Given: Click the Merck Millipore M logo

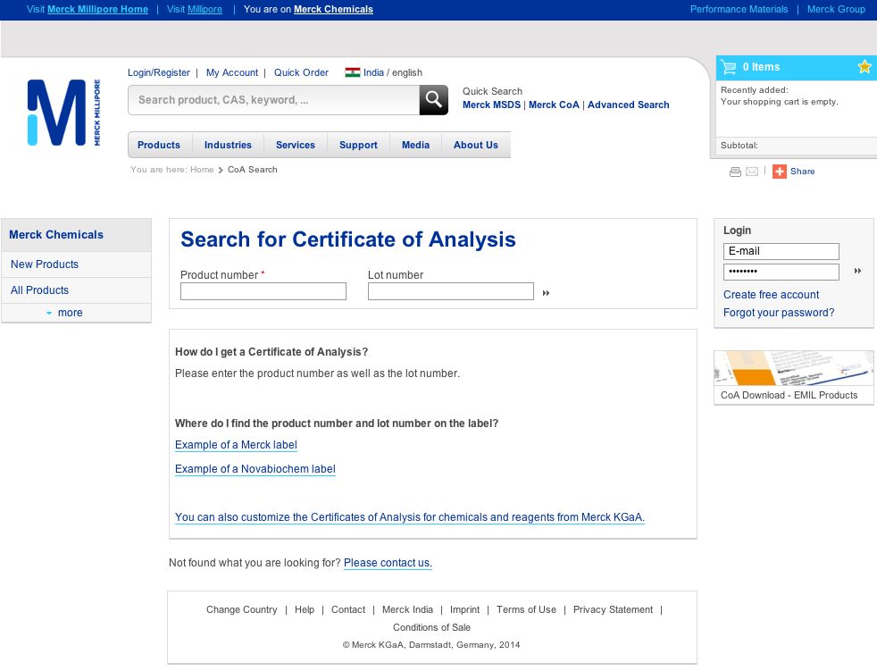Looking at the screenshot, I should click(63, 113).
